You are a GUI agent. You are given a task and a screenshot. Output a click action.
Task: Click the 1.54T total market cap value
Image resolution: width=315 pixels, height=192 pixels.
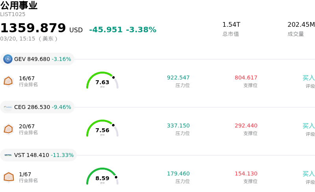[231, 25]
